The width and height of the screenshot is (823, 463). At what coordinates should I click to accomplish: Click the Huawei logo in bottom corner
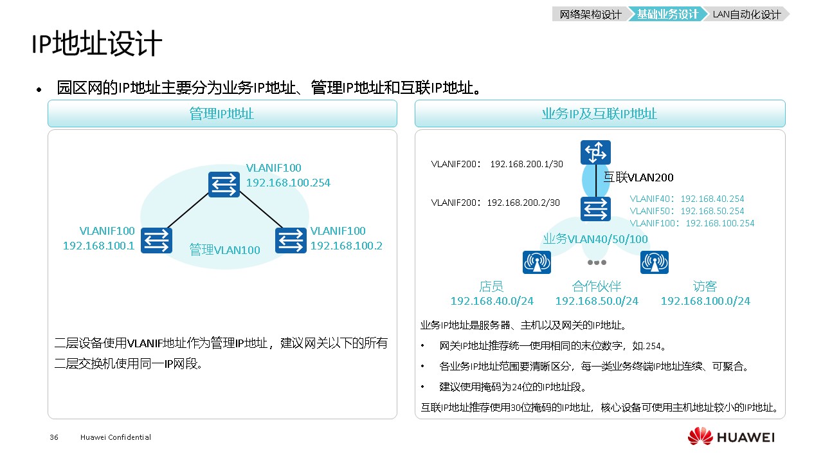[x=731, y=437]
